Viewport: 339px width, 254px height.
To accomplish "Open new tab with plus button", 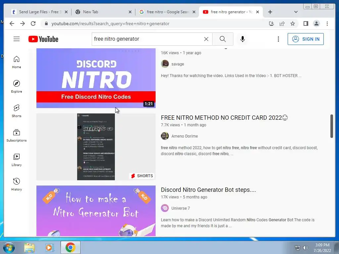I will coord(270,12).
